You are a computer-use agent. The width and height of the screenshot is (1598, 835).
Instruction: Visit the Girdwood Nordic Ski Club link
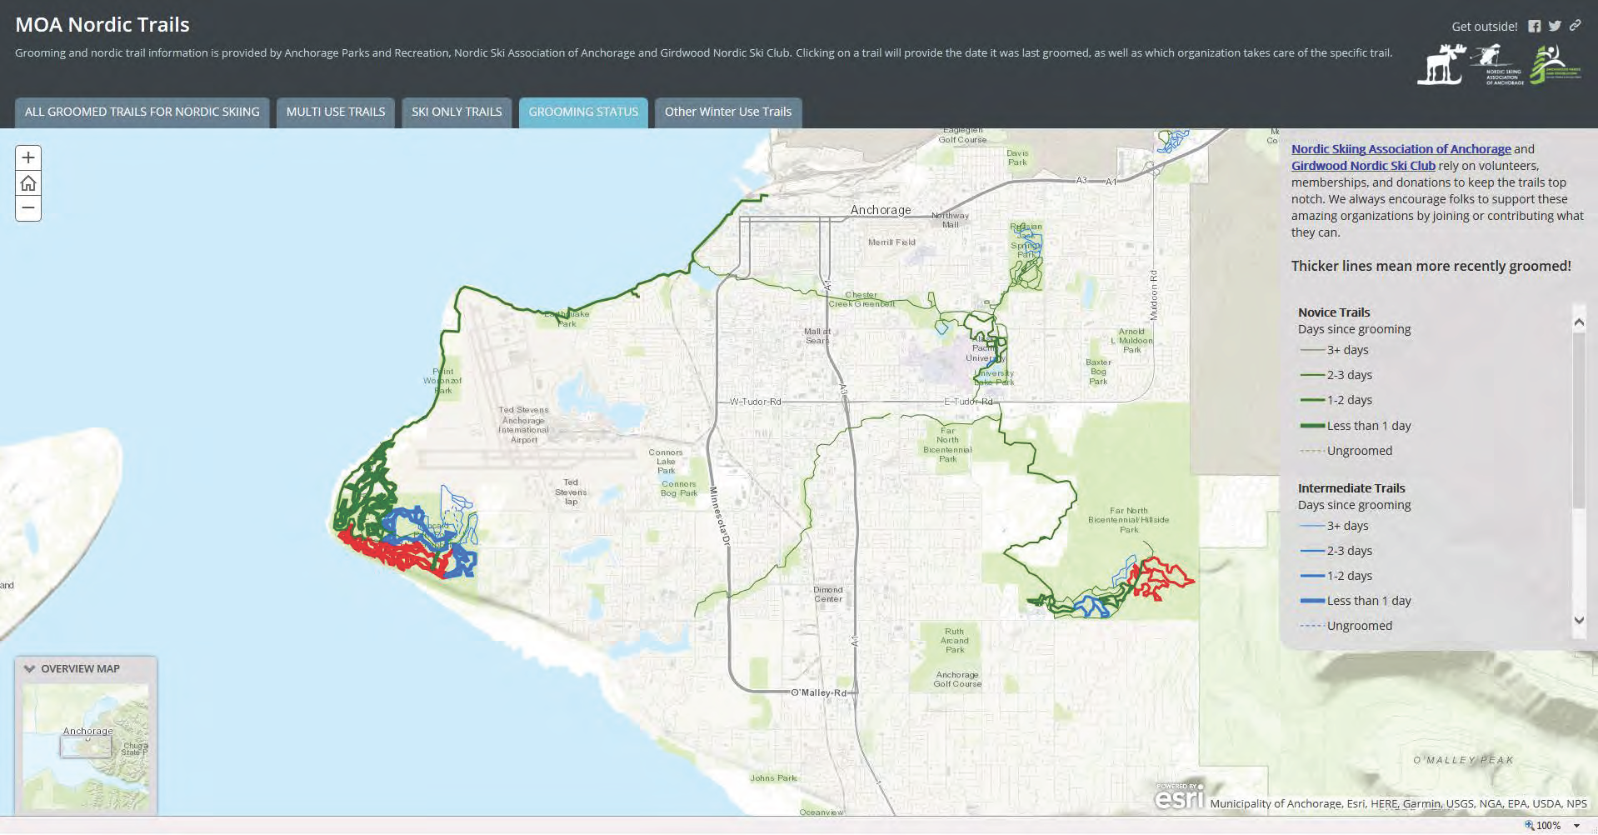(x=1363, y=166)
